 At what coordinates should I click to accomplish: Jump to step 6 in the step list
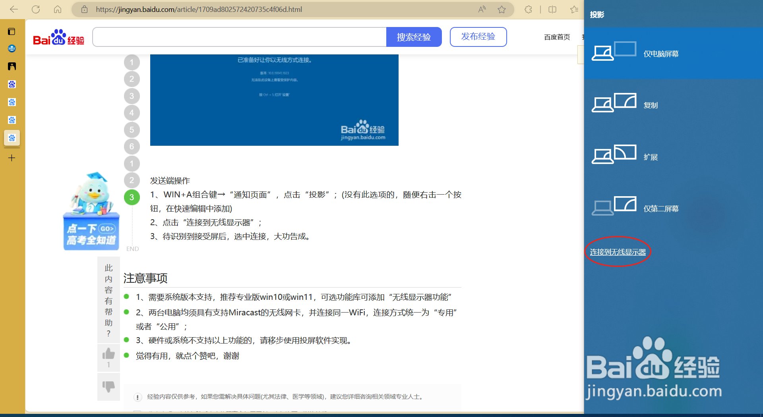click(x=132, y=147)
